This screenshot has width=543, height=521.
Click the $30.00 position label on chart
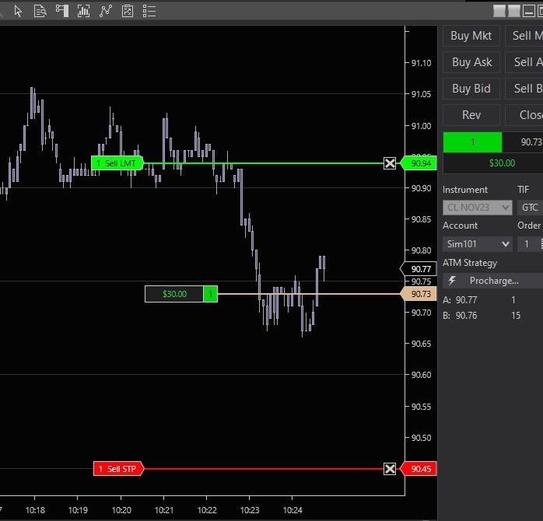174,294
